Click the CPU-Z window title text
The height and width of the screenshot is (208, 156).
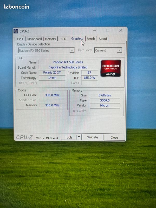click(24, 31)
